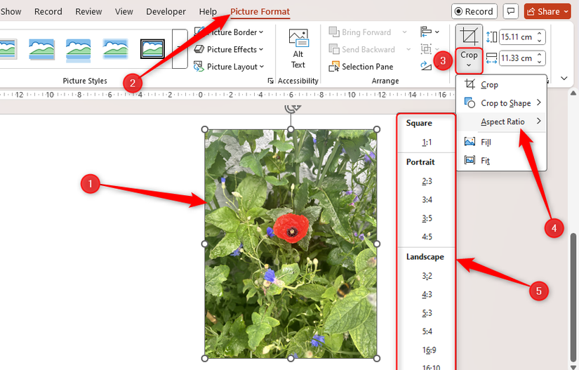Screen dimensions: 579x370
Task: Select the 5:3 landscape ratio
Action: pyautogui.click(x=427, y=312)
